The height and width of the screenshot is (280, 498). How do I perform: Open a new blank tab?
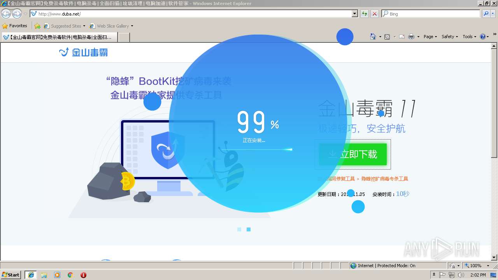[x=124, y=37]
